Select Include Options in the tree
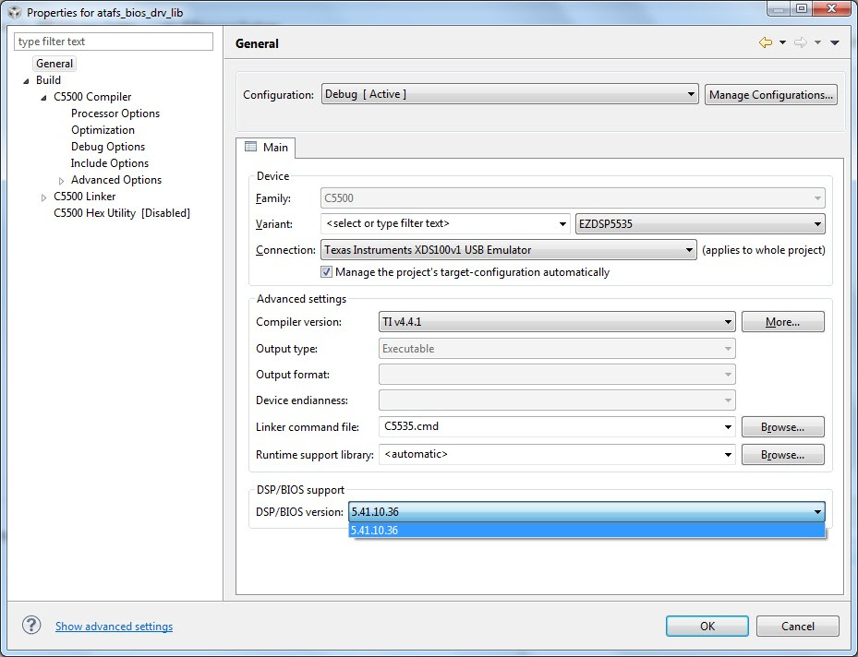This screenshot has height=657, width=858. (109, 163)
